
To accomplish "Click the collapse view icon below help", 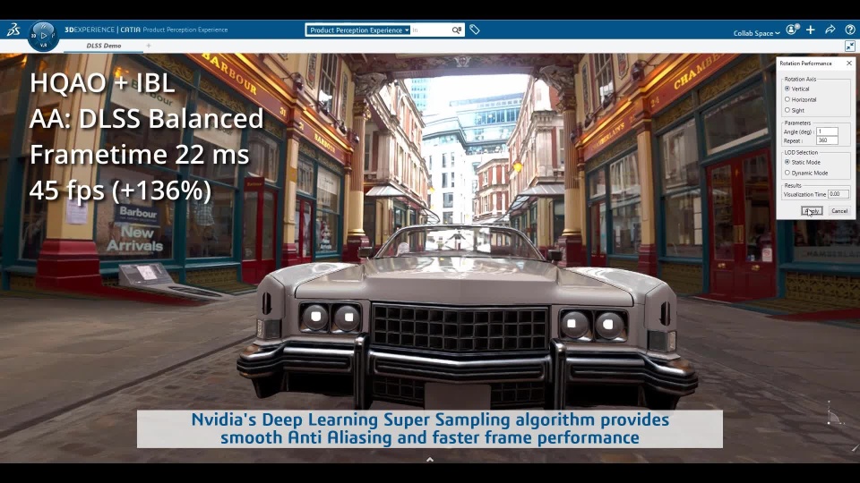I will tap(849, 46).
